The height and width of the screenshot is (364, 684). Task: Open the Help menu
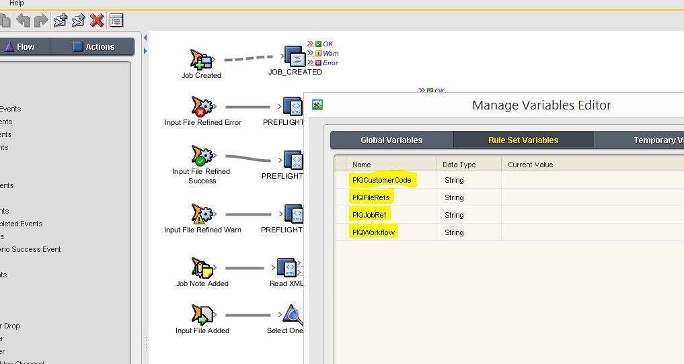pos(17,3)
